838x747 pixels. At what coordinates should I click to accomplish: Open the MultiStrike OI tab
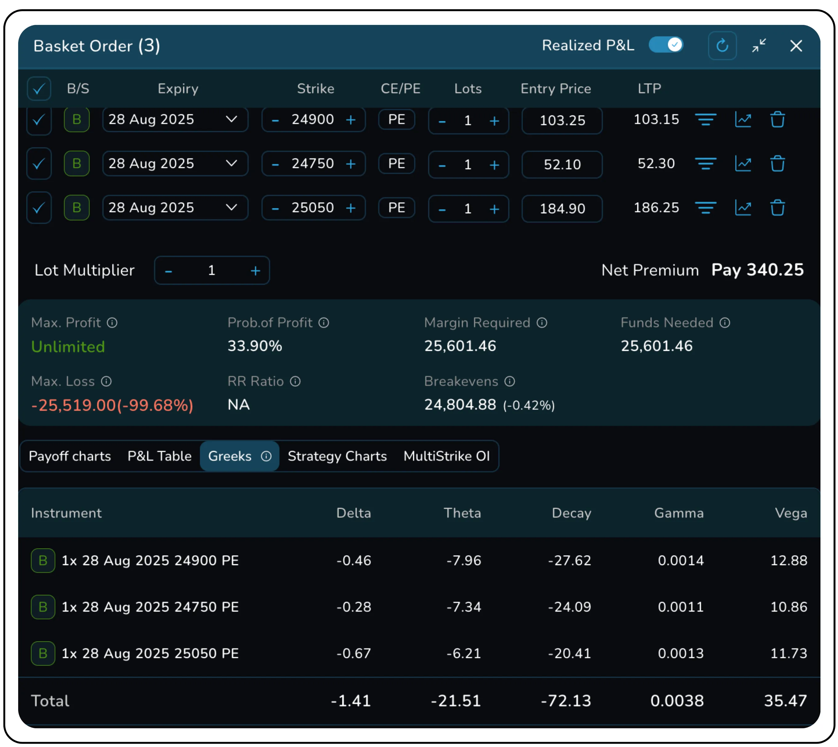[447, 456]
